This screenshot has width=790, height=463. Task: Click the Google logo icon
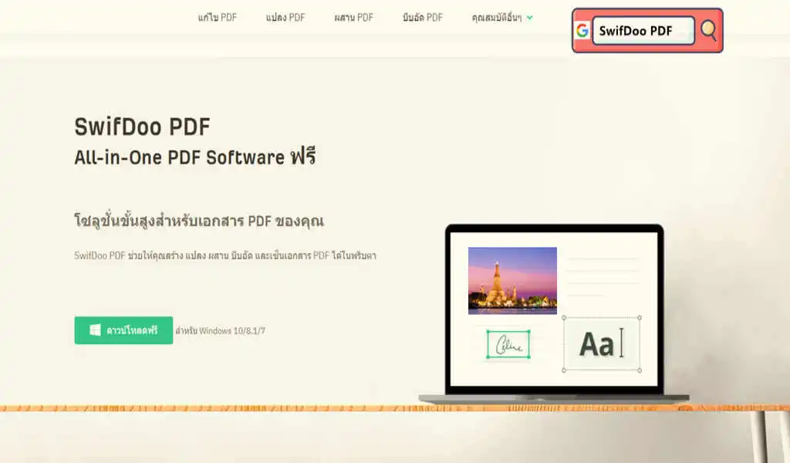[x=582, y=31]
